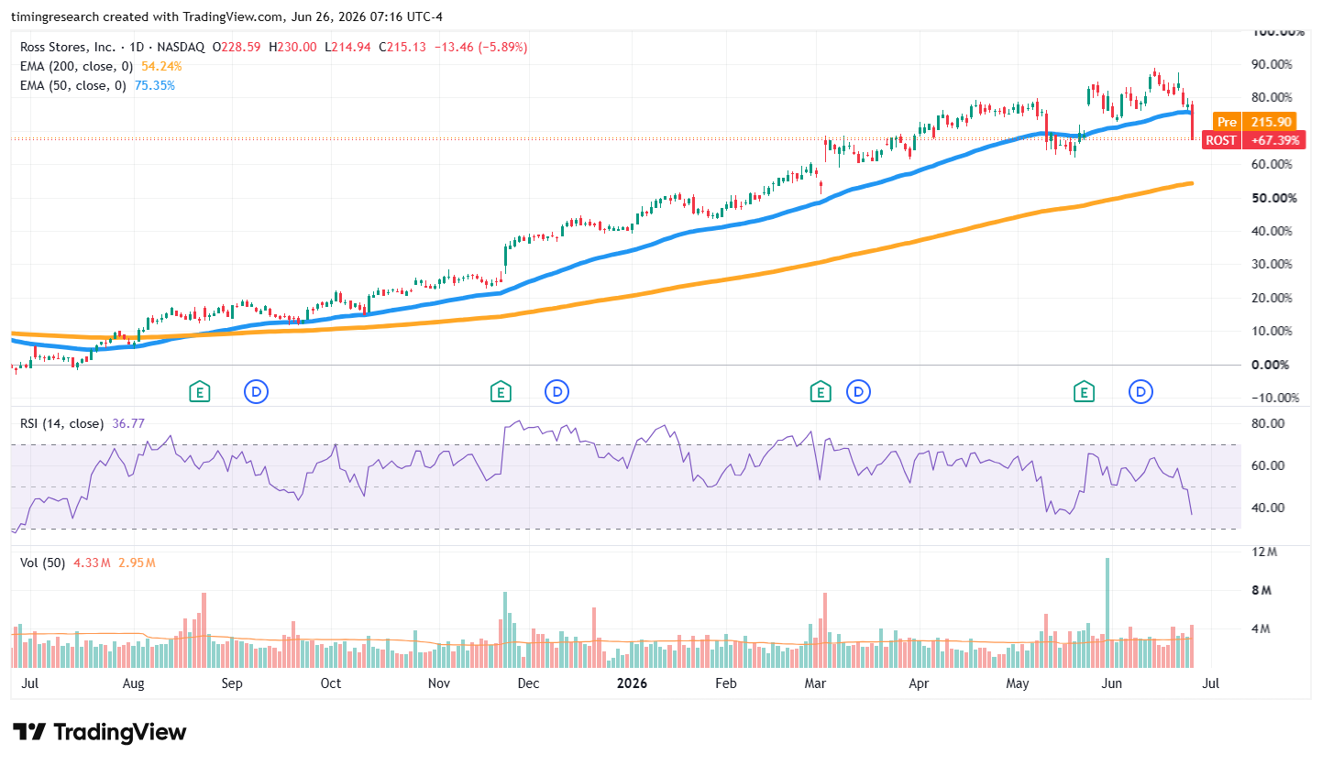Viewport: 1322px width, 765px height.
Task: Click the close value 'C215.13'
Action: pyautogui.click(x=401, y=47)
